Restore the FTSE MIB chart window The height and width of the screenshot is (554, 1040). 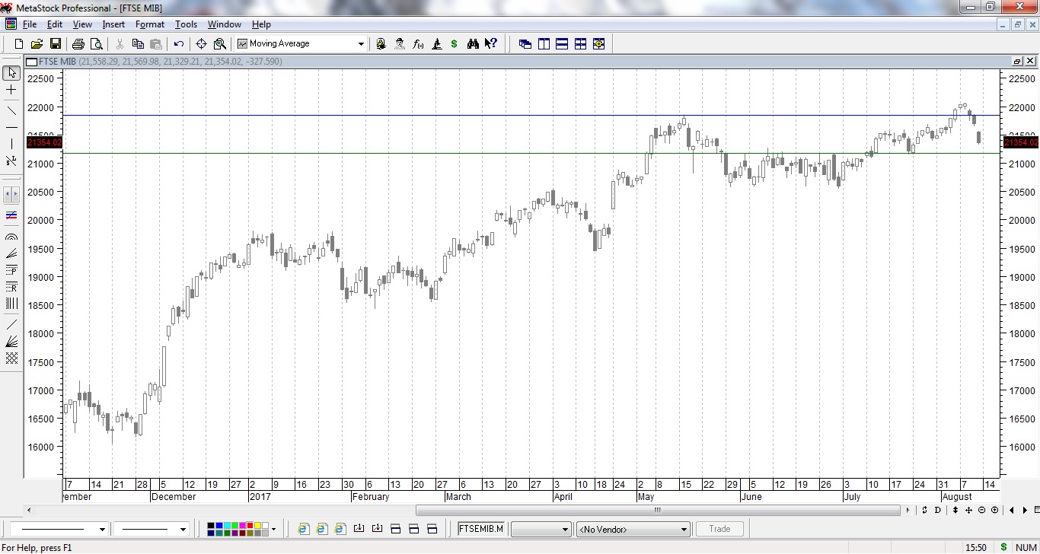point(1017,61)
